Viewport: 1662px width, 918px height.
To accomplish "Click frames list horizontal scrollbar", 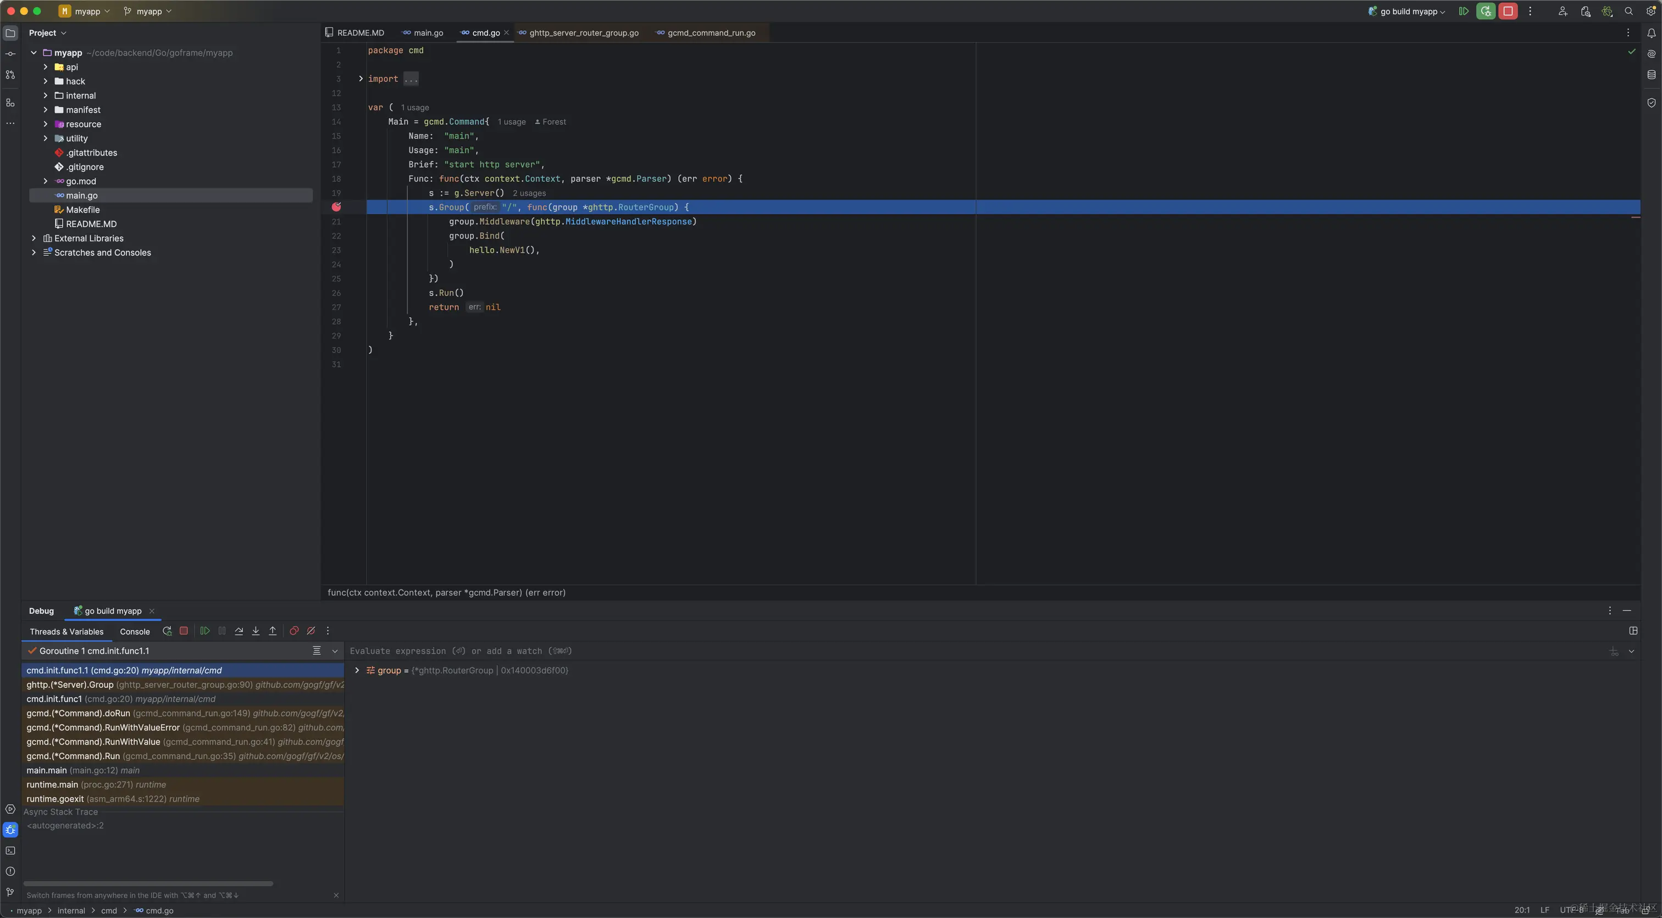I will (148, 883).
